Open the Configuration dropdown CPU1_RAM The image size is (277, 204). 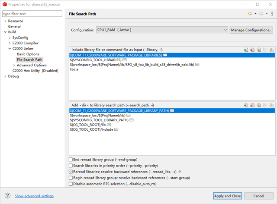161,30
